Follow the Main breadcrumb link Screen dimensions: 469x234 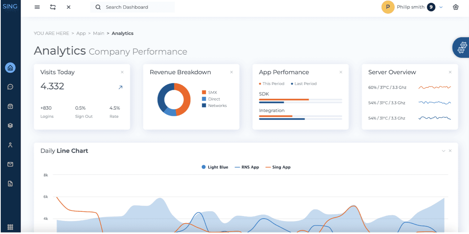coord(98,33)
